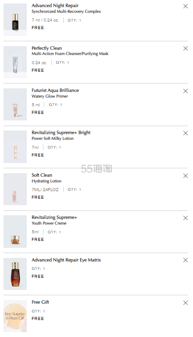The height and width of the screenshot is (337, 193).
Task: Open Eye Matrix amber bottle image
Action: (15, 274)
